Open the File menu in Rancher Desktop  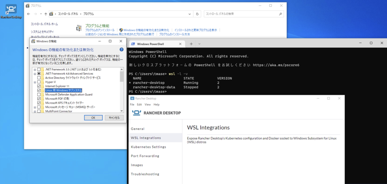pyautogui.click(x=132, y=105)
